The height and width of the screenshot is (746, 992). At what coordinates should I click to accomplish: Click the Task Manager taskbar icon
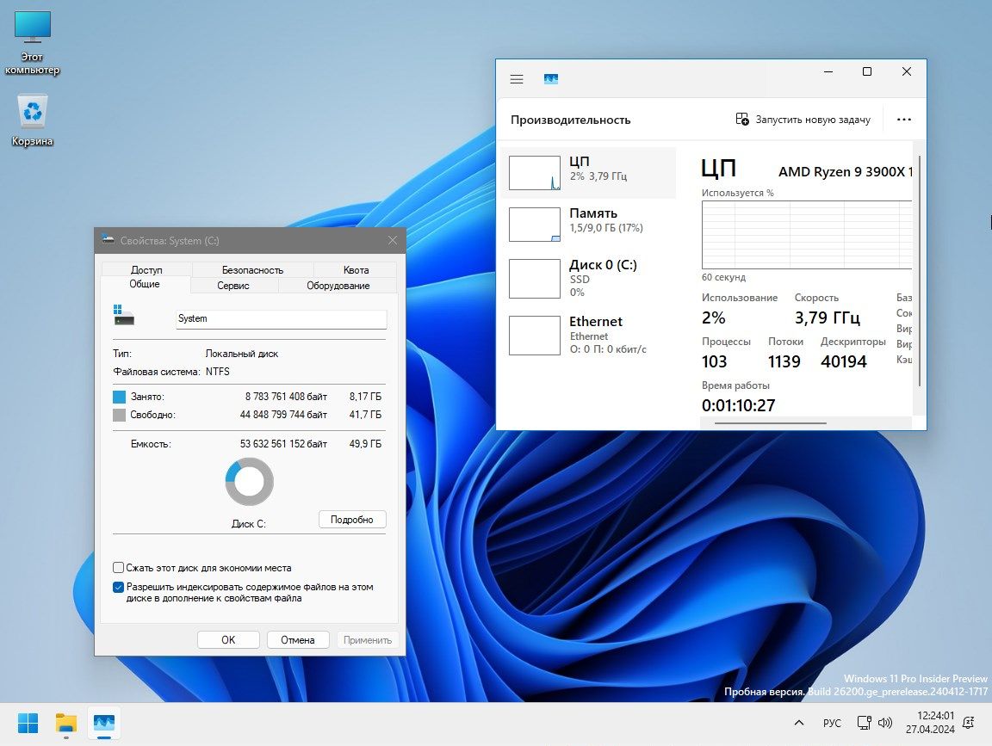[103, 723]
